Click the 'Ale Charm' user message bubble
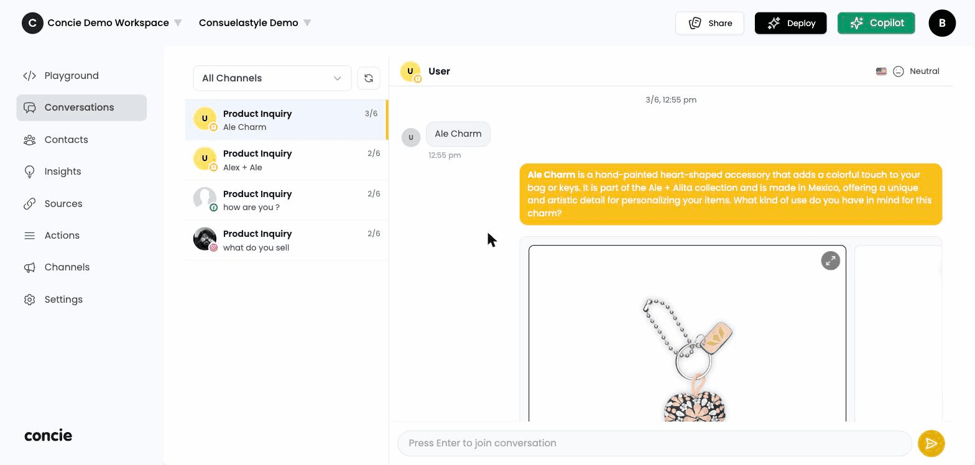975x465 pixels. tap(458, 134)
